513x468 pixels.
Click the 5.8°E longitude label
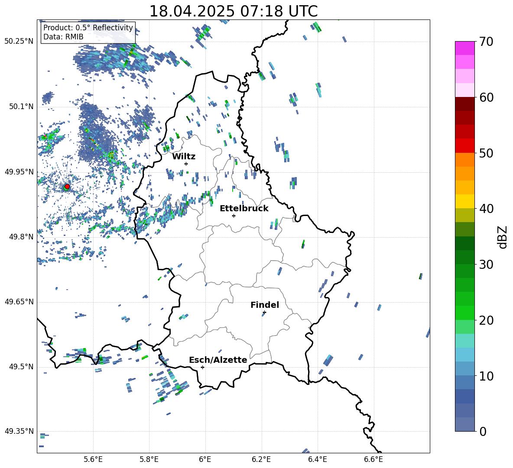(149, 459)
